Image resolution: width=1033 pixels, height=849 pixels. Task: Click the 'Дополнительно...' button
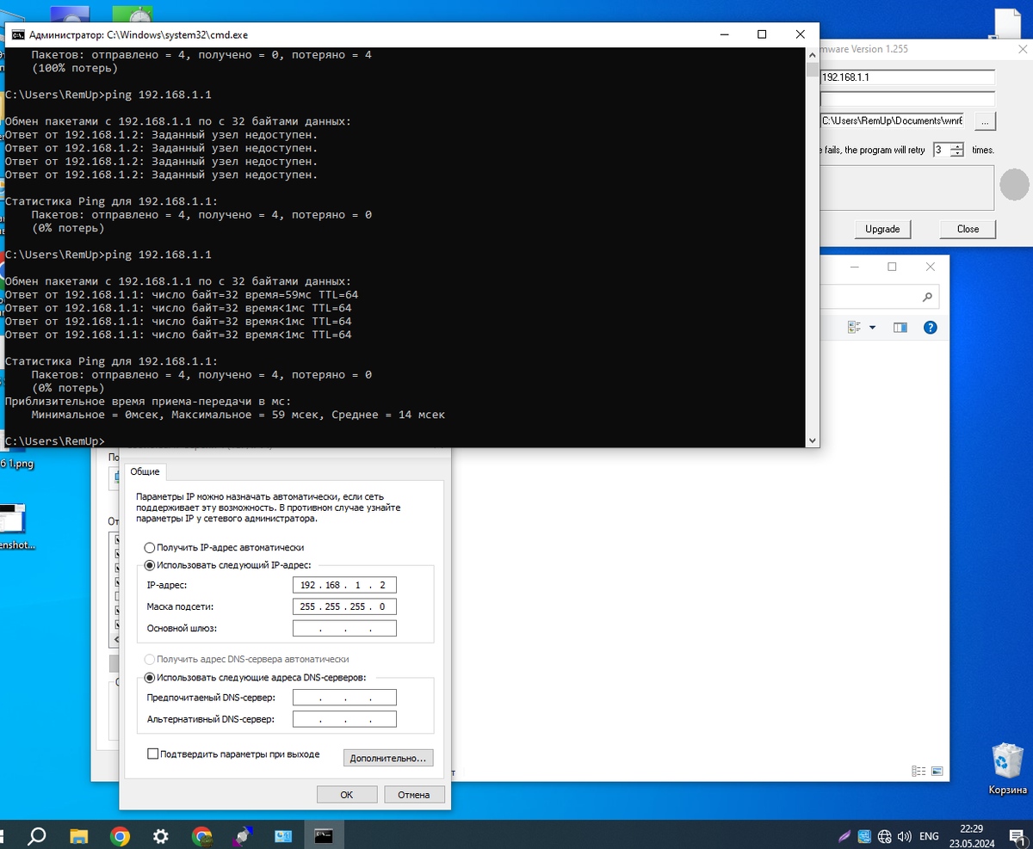[x=387, y=758]
